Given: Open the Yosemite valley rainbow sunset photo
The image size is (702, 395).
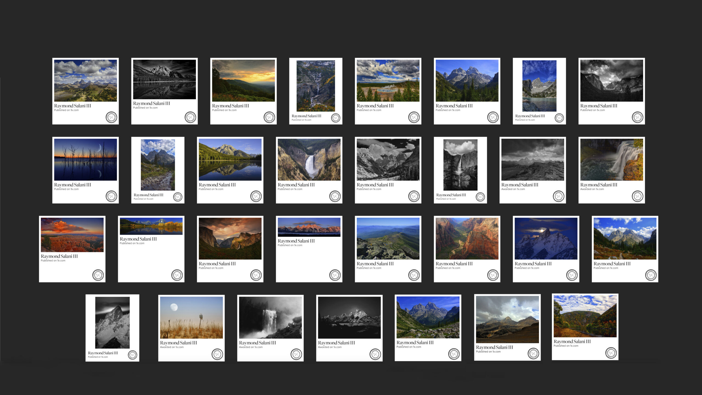Looking at the screenshot, I should pos(230,239).
